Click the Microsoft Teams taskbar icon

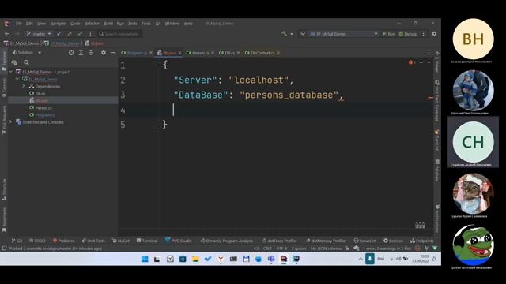pos(271,259)
